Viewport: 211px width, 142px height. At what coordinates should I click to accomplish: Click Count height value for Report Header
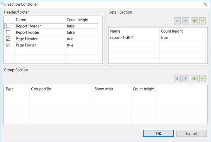pyautogui.click(x=71, y=26)
